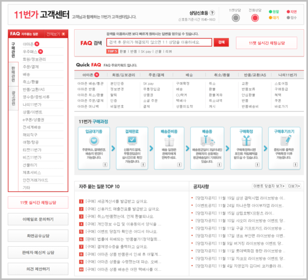308x280 pixels.
Task: Open info icon on 입금대기중 card
Action: tap(105, 164)
